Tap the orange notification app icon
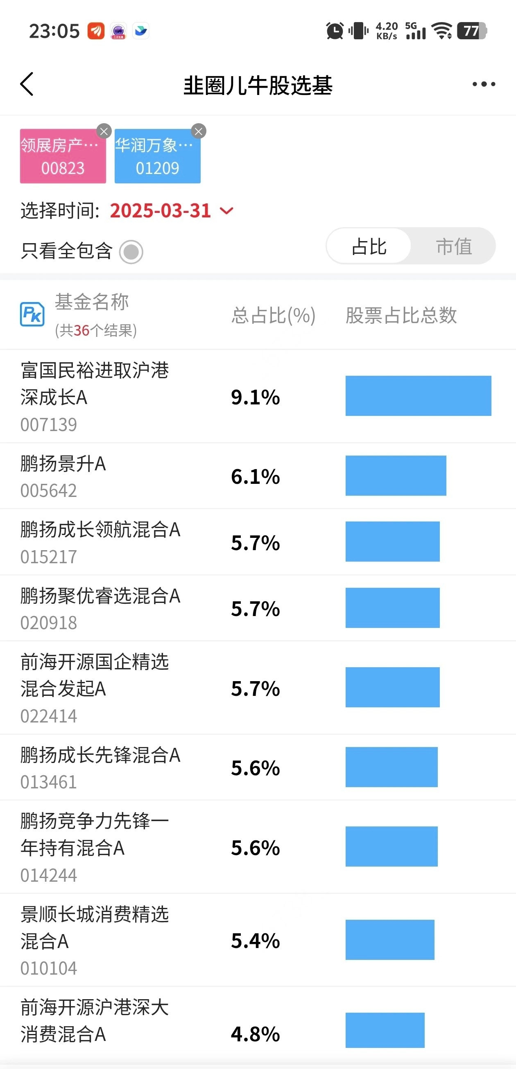 click(96, 31)
